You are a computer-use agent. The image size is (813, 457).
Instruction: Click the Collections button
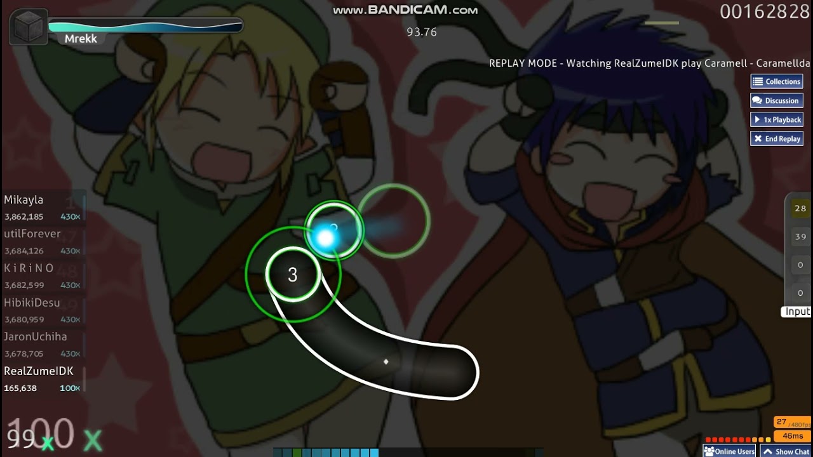coord(777,81)
